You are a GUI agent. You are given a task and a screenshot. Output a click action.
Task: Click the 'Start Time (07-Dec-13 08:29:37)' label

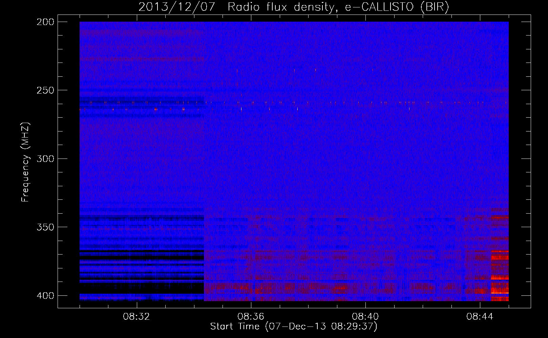point(294,326)
